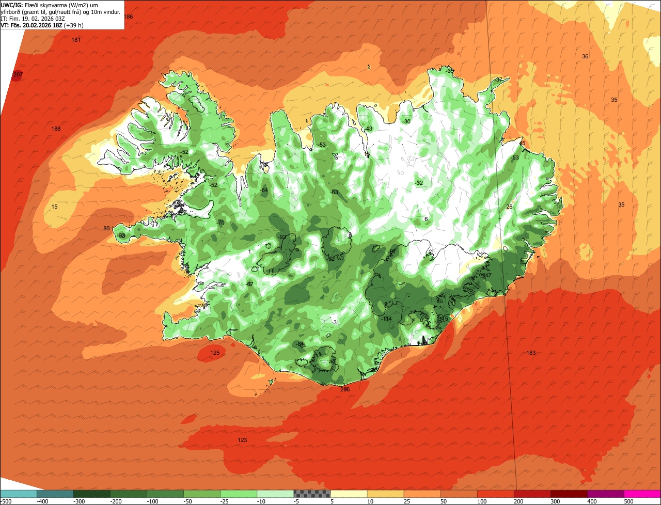This screenshot has width=661, height=505.
Task: Click the '-100' label under the color scale
Action: click(x=152, y=501)
